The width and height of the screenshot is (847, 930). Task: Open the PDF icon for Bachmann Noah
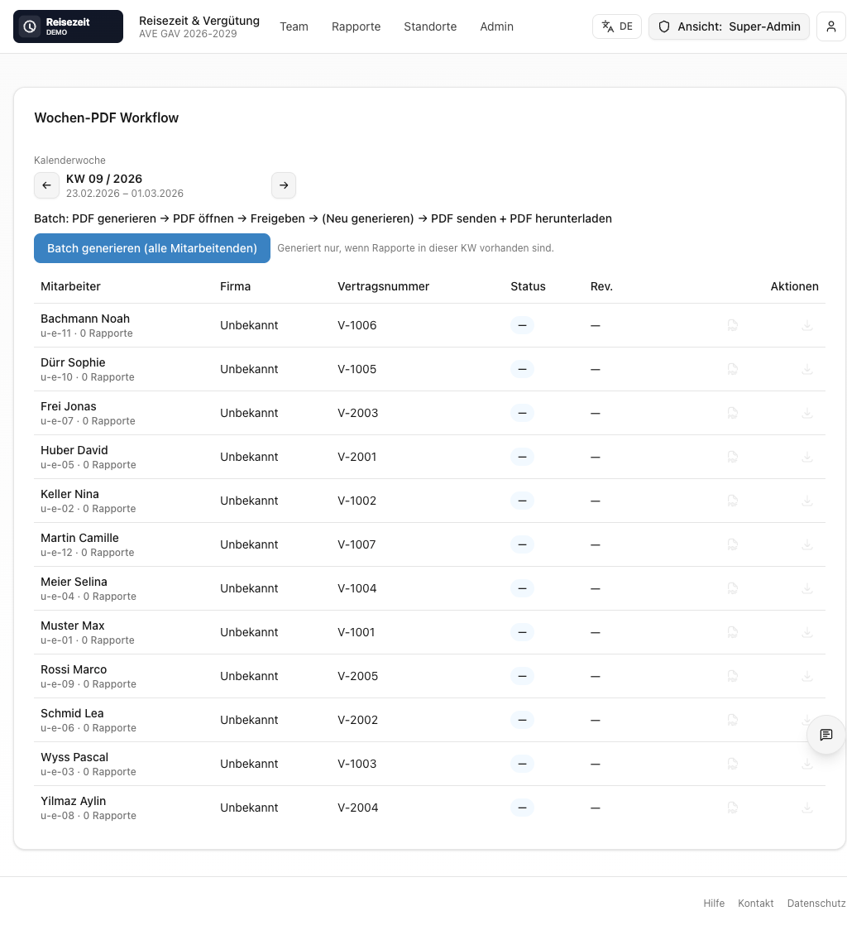point(732,325)
